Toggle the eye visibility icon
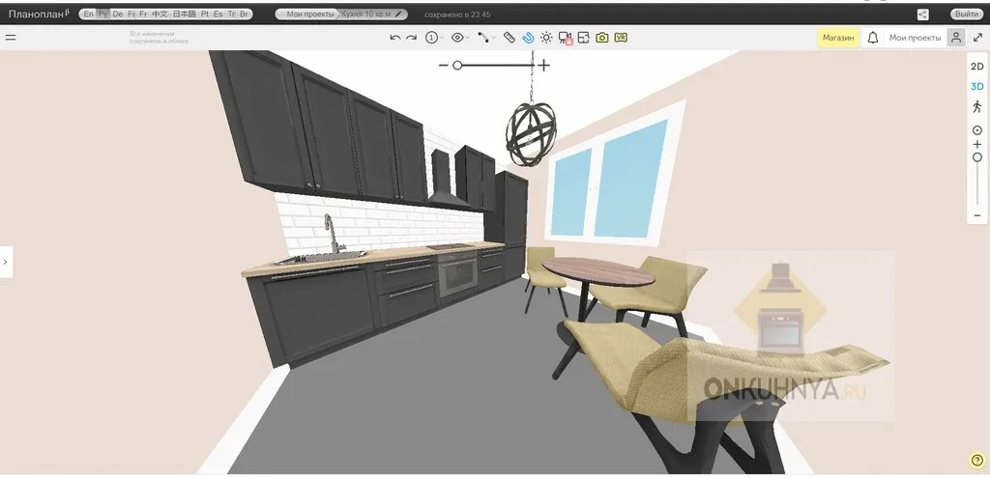The width and height of the screenshot is (990, 478). click(457, 38)
